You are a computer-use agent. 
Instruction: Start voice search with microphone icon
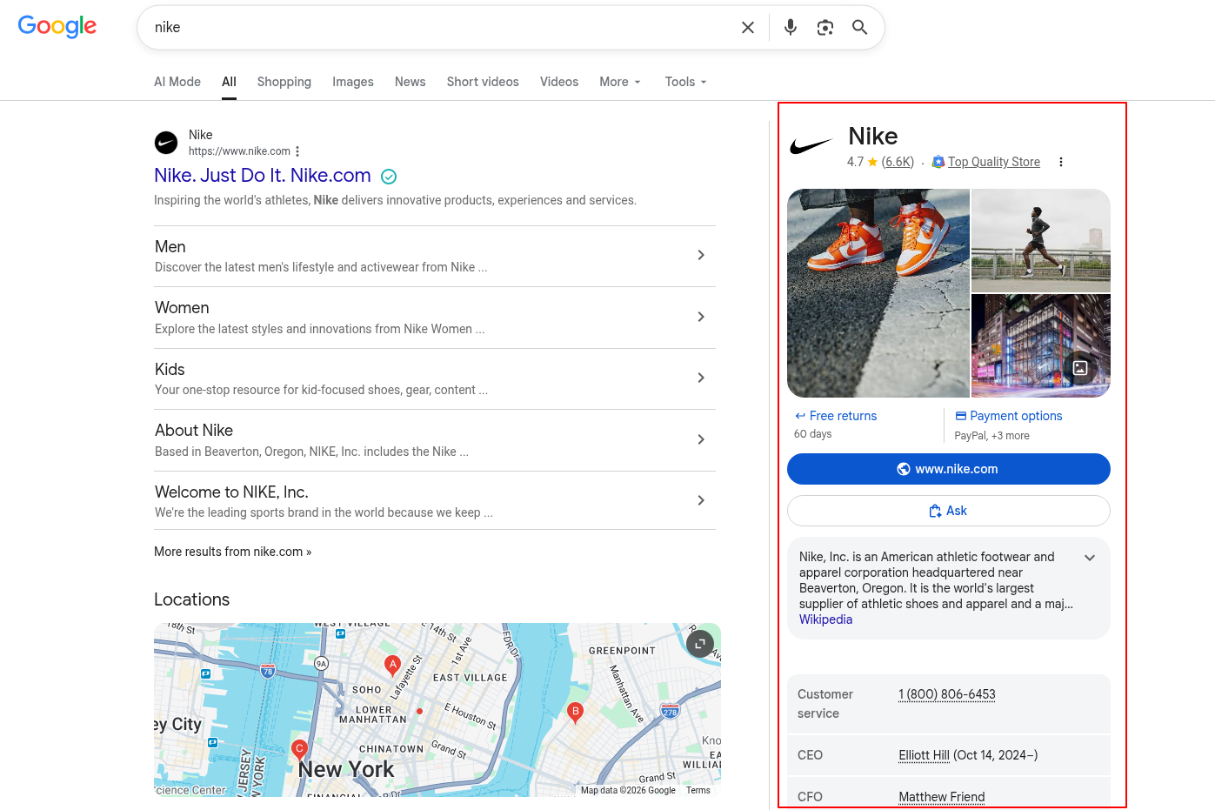pyautogui.click(x=791, y=28)
